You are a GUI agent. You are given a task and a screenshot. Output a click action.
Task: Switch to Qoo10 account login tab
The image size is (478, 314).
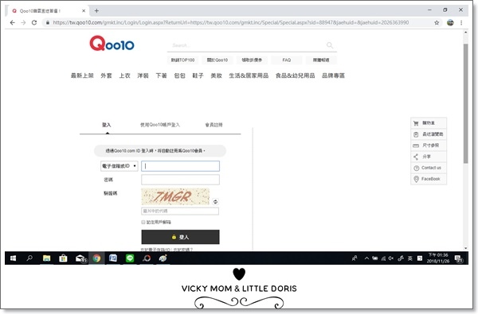click(x=160, y=125)
